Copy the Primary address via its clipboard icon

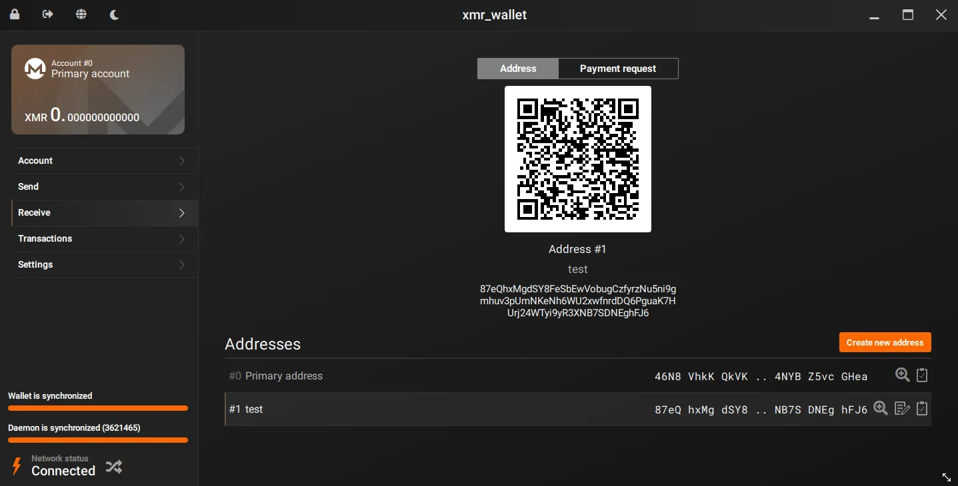[x=922, y=375]
